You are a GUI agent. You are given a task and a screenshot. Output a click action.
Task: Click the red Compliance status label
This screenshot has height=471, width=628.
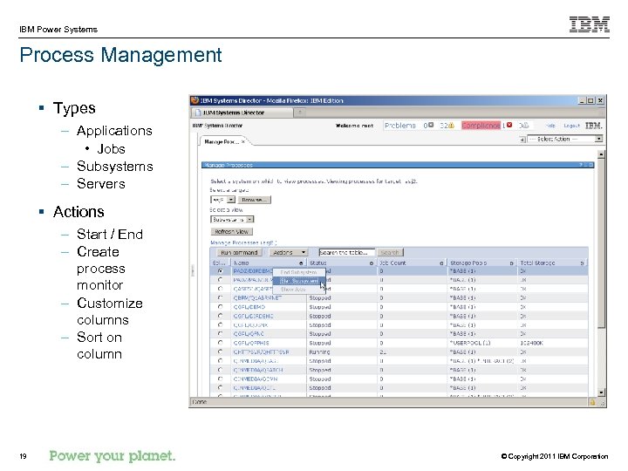click(481, 126)
